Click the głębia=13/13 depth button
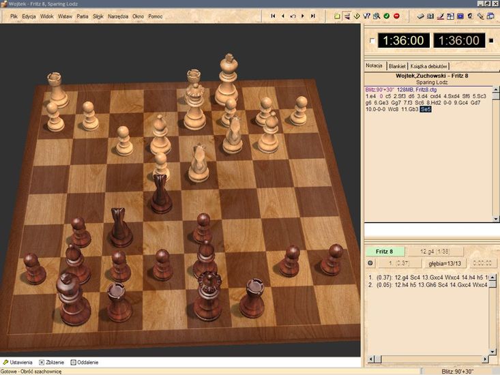Screen dimensions: 500x375 441,262
